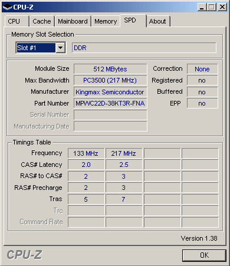The width and height of the screenshot is (230, 266).
Task: Click the Module Size label
Action: tap(52, 68)
